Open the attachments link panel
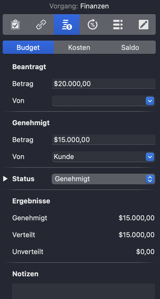The height and width of the screenshot is (299, 160). (41, 25)
